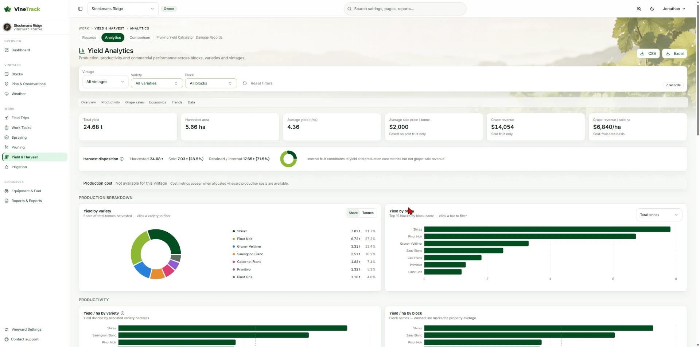Jump to the Grape sales section
The width and height of the screenshot is (700, 347).
click(x=135, y=102)
